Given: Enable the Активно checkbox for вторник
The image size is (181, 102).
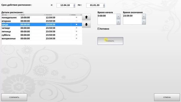Looking at the screenshot, I should click(76, 21).
